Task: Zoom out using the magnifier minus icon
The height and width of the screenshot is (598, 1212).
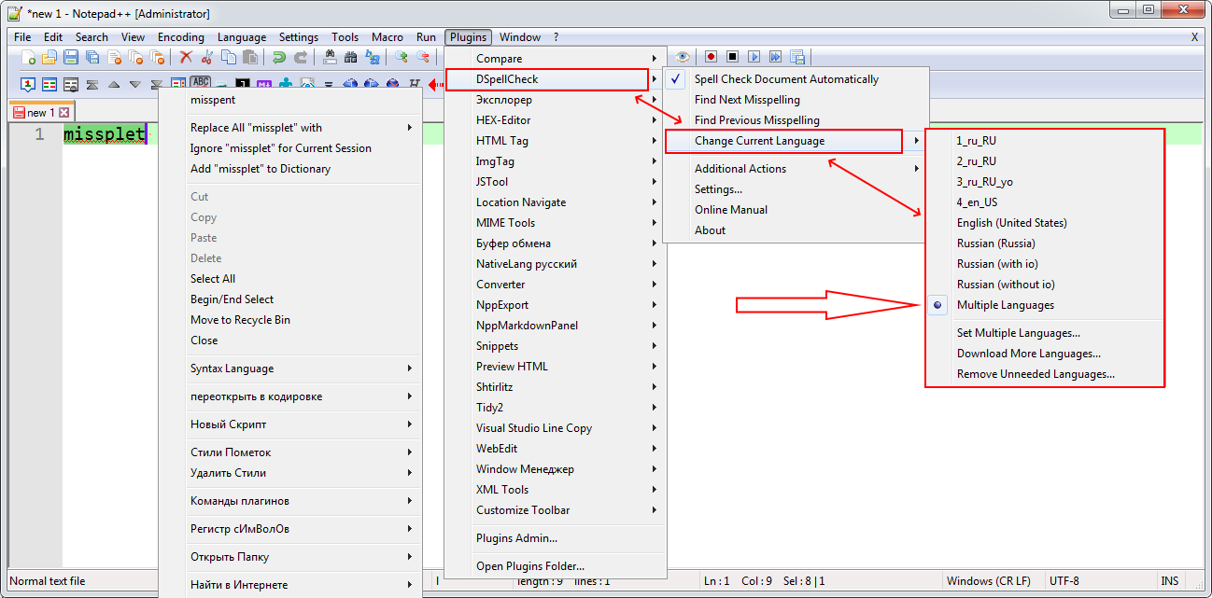Action: [423, 58]
